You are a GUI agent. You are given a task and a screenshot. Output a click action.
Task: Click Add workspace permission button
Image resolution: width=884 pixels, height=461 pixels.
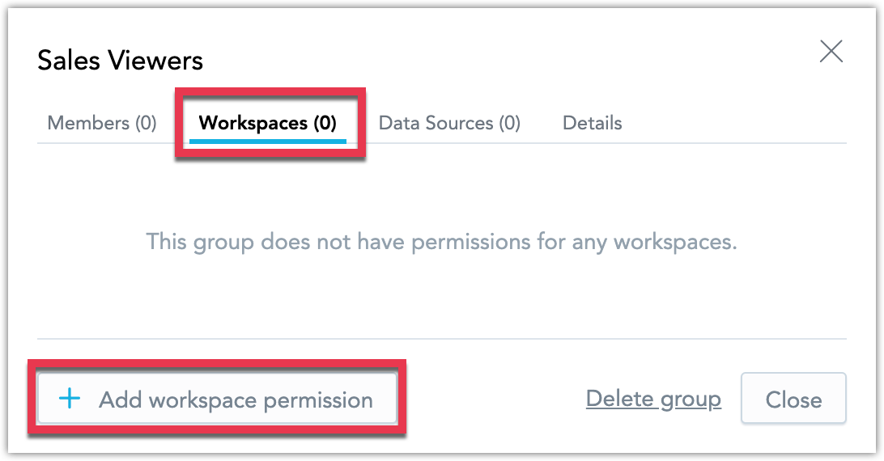click(x=217, y=399)
